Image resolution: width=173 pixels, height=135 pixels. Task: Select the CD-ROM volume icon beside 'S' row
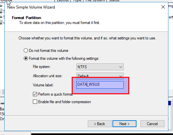pos(1,11)
